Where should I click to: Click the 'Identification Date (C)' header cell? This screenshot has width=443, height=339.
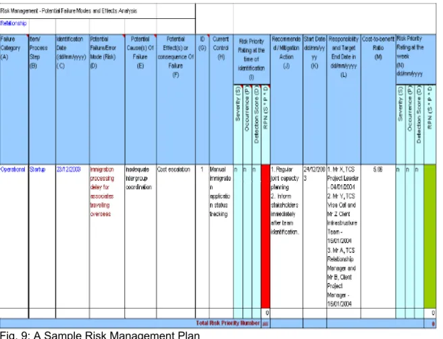pos(73,99)
